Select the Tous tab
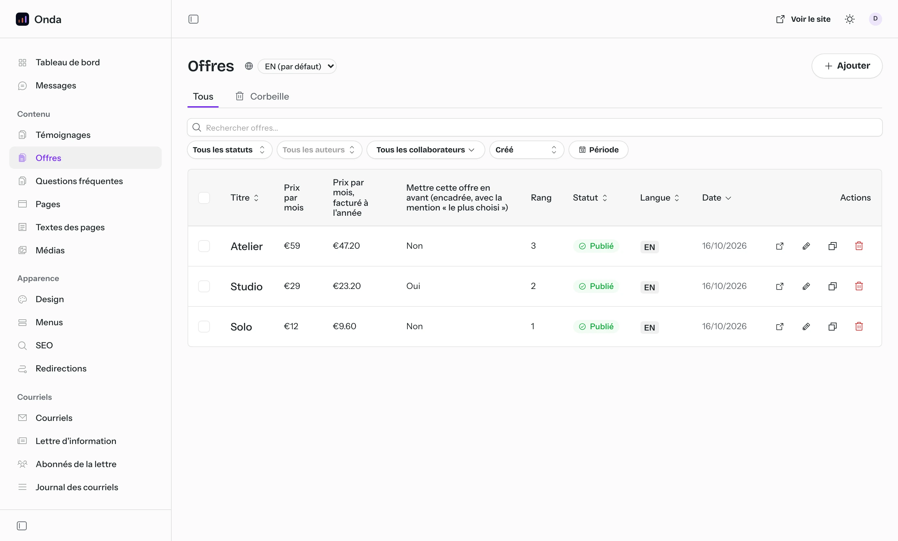This screenshot has height=541, width=898. [x=203, y=96]
